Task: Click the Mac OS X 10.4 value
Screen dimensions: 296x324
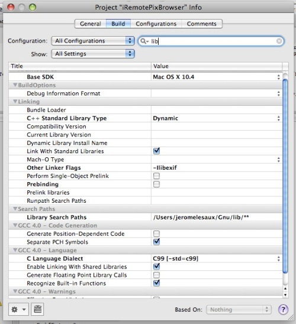Action: coord(173,77)
